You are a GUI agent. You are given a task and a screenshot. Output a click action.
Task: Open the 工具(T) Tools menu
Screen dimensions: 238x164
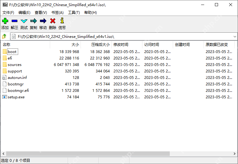click(x=74, y=12)
